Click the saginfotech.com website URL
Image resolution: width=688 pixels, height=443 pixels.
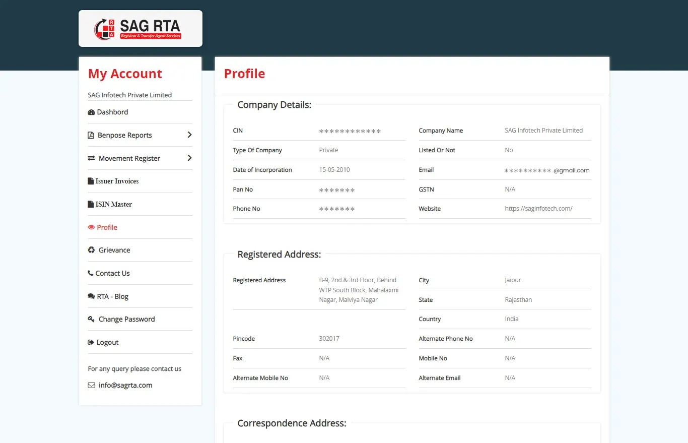(x=538, y=209)
